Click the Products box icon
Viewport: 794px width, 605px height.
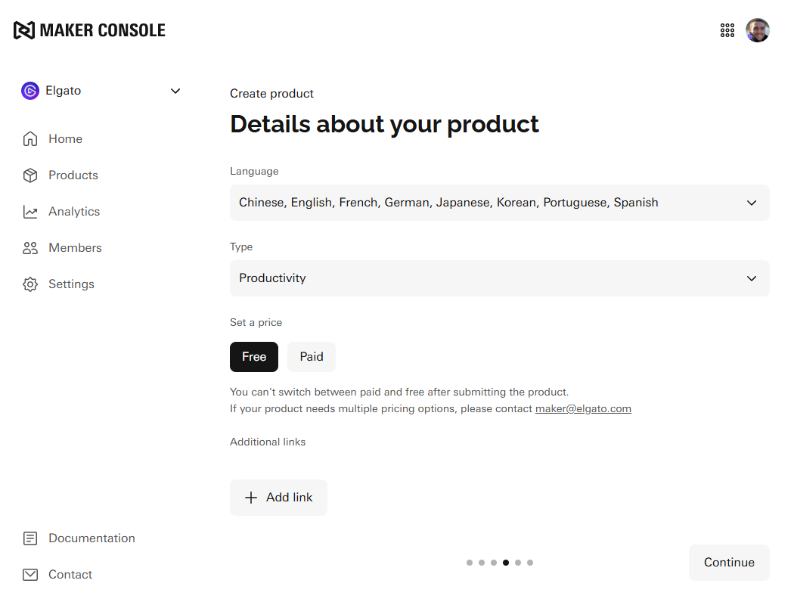tap(30, 175)
